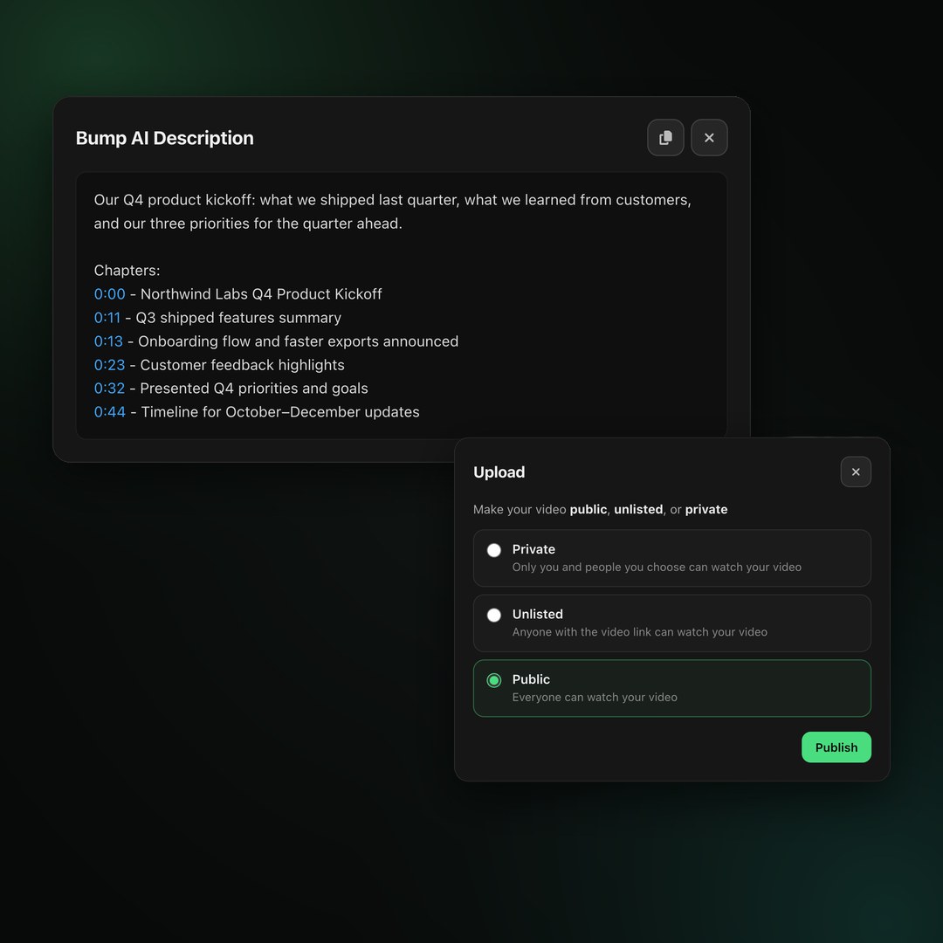This screenshot has height=943, width=943.
Task: Jump to the 0:11 chapter timestamp
Action: click(x=107, y=318)
